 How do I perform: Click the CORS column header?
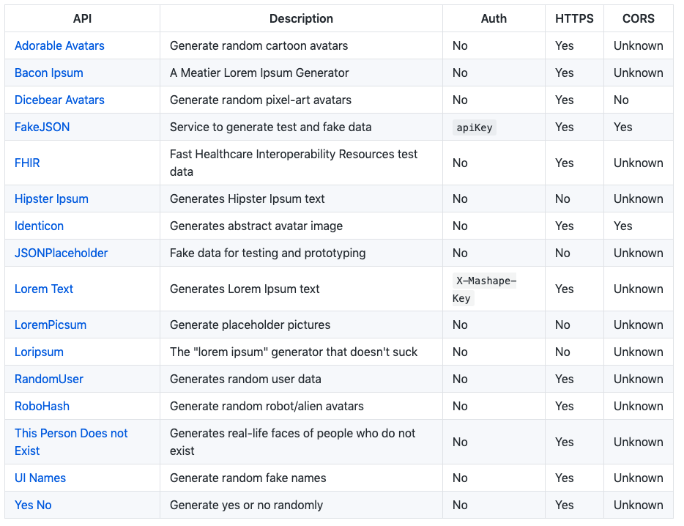[x=638, y=18]
